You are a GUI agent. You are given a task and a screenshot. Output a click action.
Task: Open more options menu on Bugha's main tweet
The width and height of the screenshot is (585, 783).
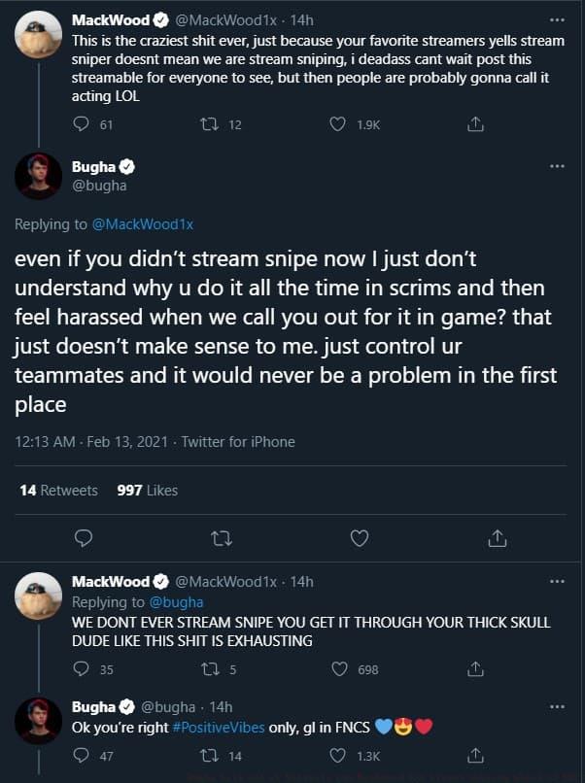(557, 166)
